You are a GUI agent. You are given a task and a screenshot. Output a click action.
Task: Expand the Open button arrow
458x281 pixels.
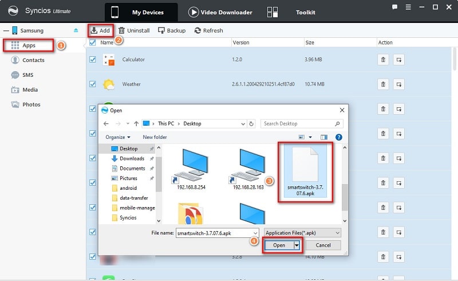point(297,245)
